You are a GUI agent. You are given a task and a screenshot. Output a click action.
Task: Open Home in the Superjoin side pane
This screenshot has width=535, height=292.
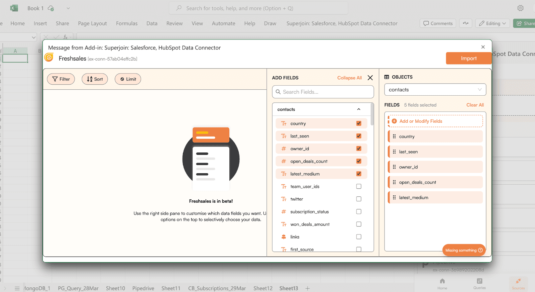(x=442, y=283)
